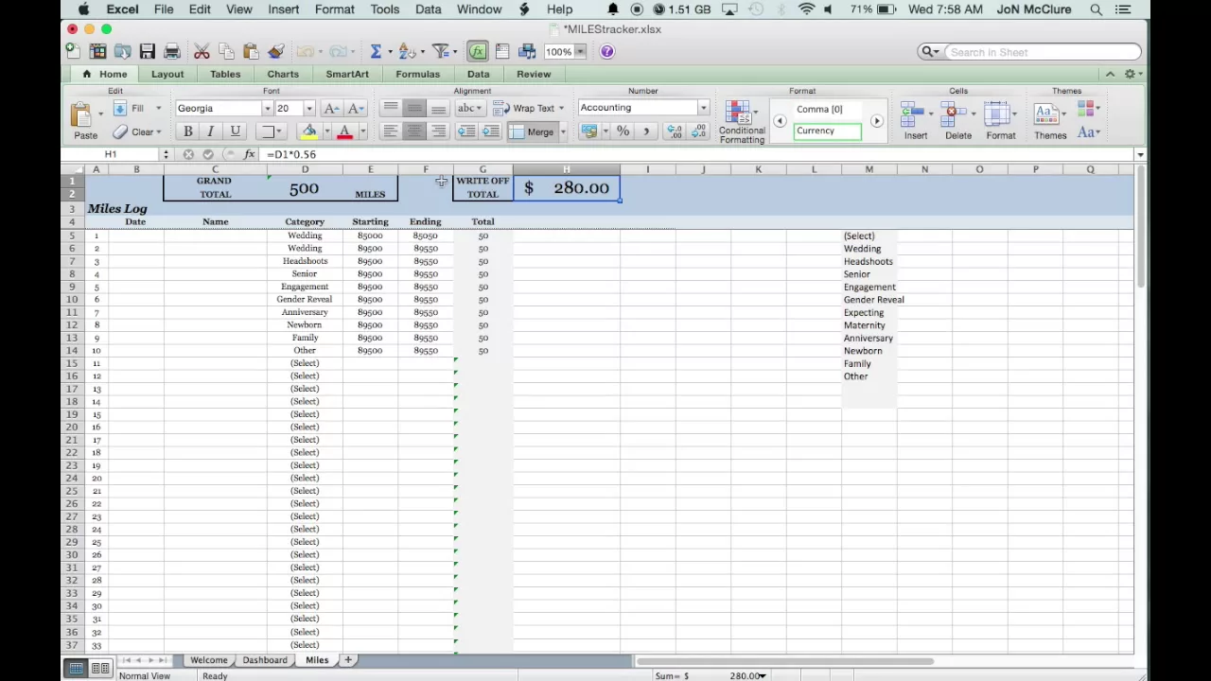The image size is (1211, 681).
Task: Show next cell styles arrow
Action: coord(876,121)
